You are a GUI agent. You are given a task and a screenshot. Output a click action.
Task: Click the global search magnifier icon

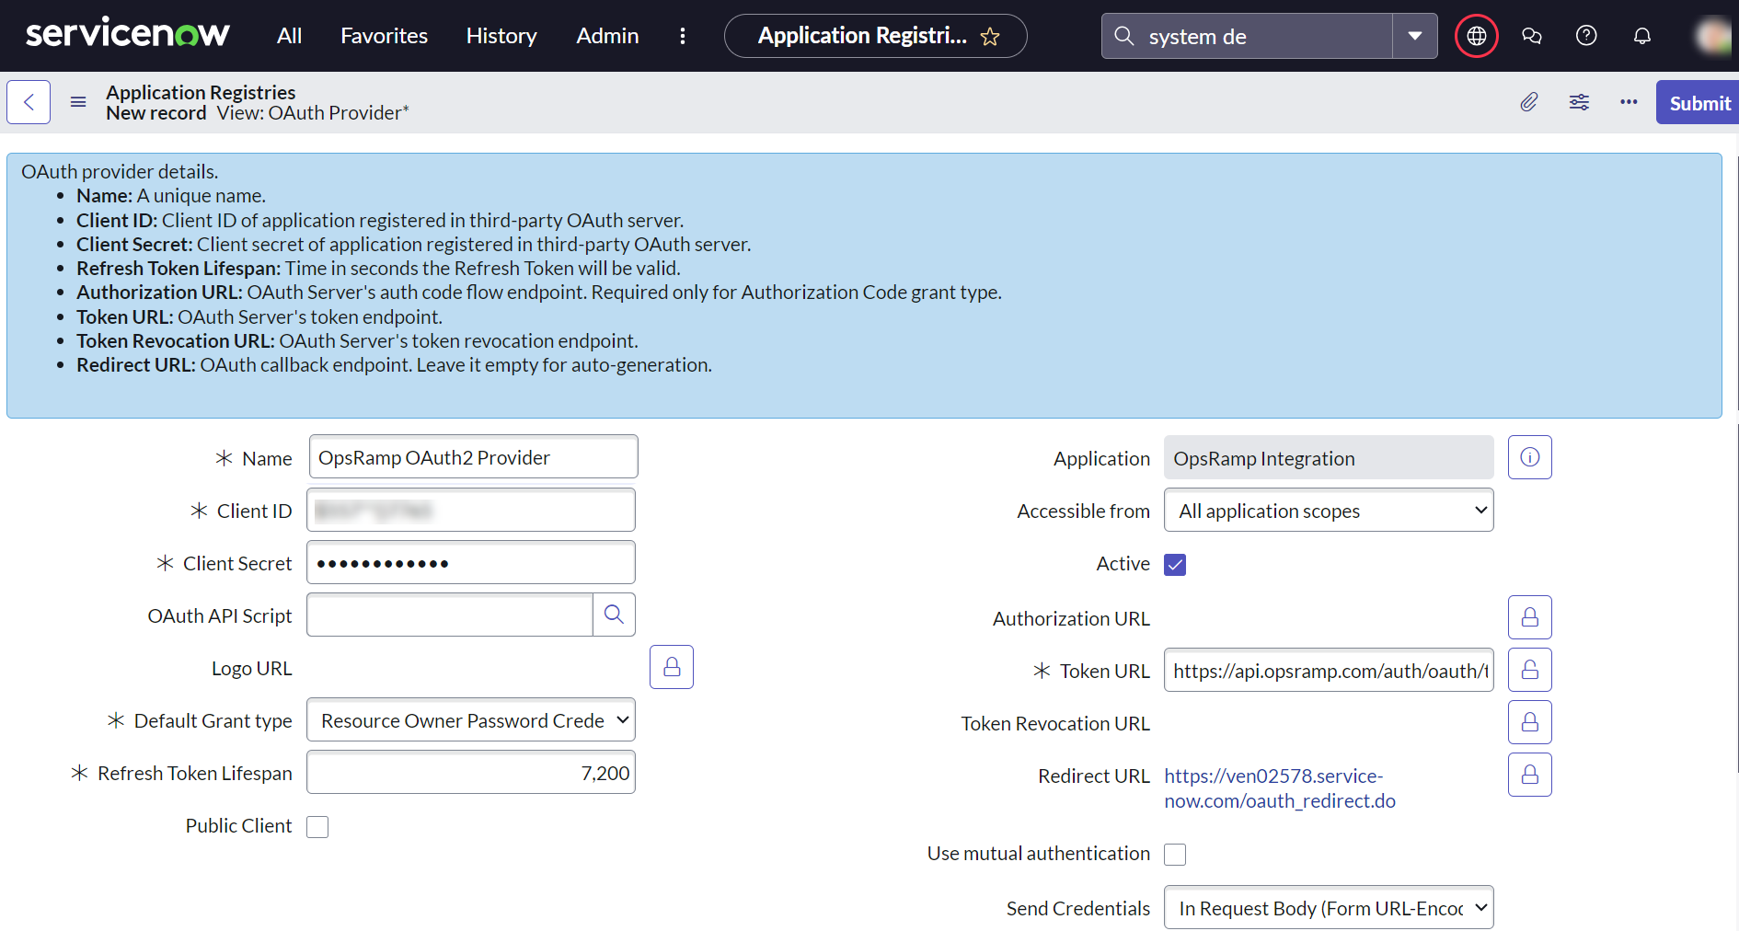coord(1123,36)
